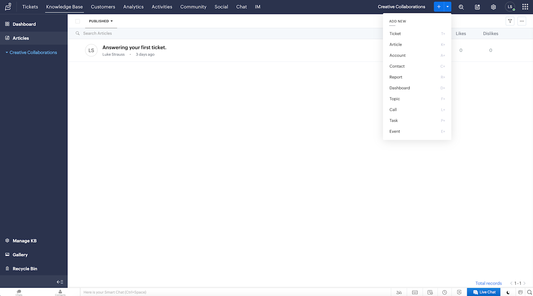Click the Creative Collaborations department name in header
Viewport: 533px width, 296px height.
click(x=401, y=7)
